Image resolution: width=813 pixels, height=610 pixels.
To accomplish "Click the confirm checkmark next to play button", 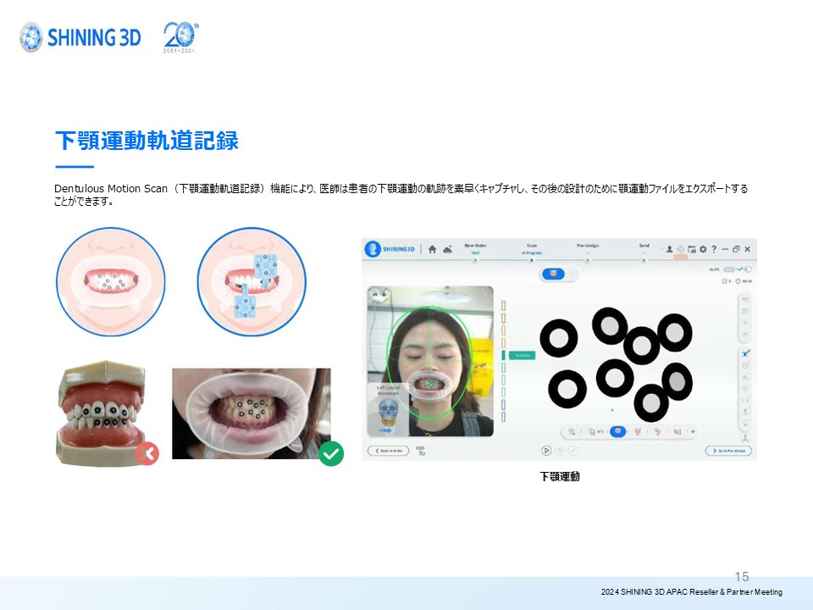I will click(572, 451).
